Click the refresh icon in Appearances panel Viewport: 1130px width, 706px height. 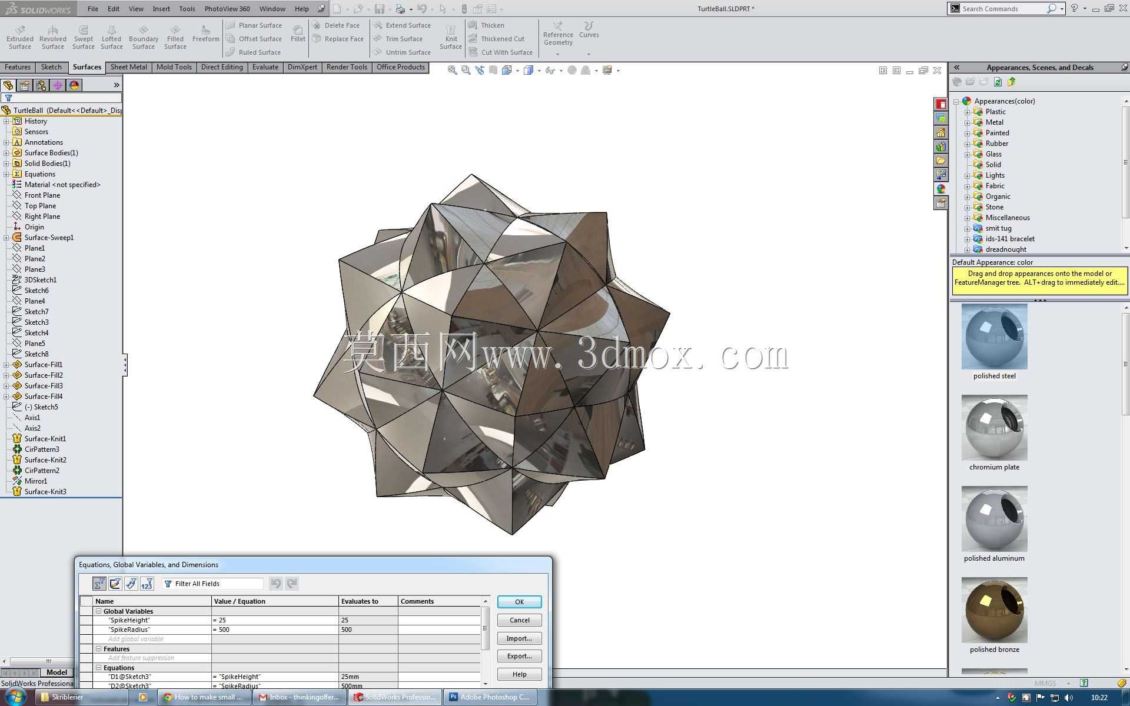coord(998,82)
